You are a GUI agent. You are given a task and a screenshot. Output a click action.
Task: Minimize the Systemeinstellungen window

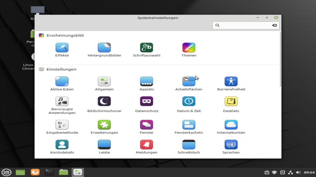pyautogui.click(x=258, y=18)
